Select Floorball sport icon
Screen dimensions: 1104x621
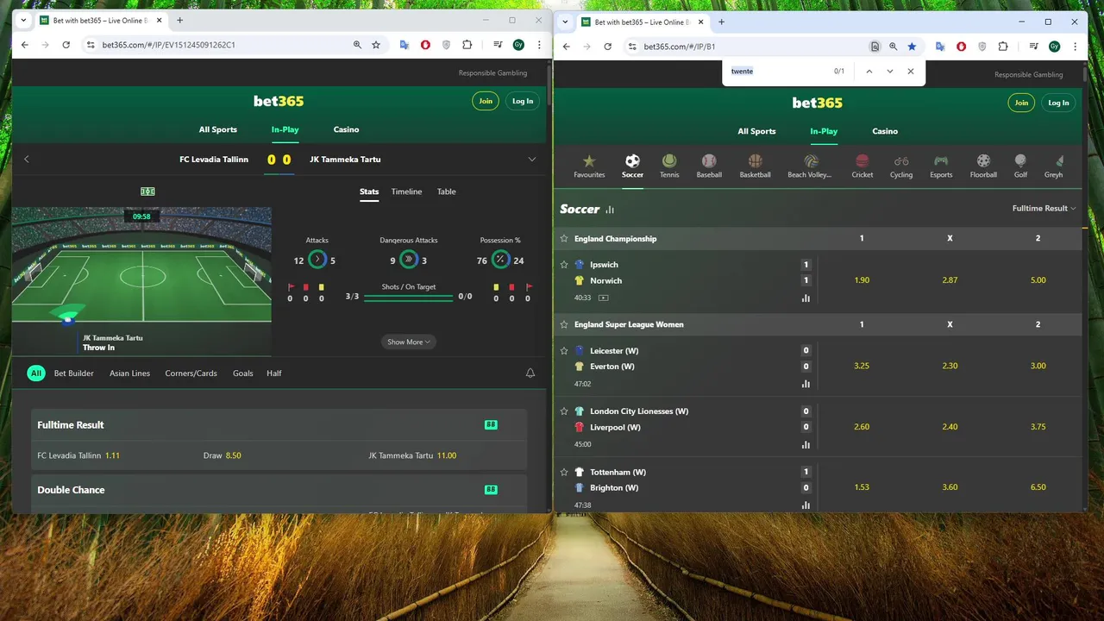[983, 166]
